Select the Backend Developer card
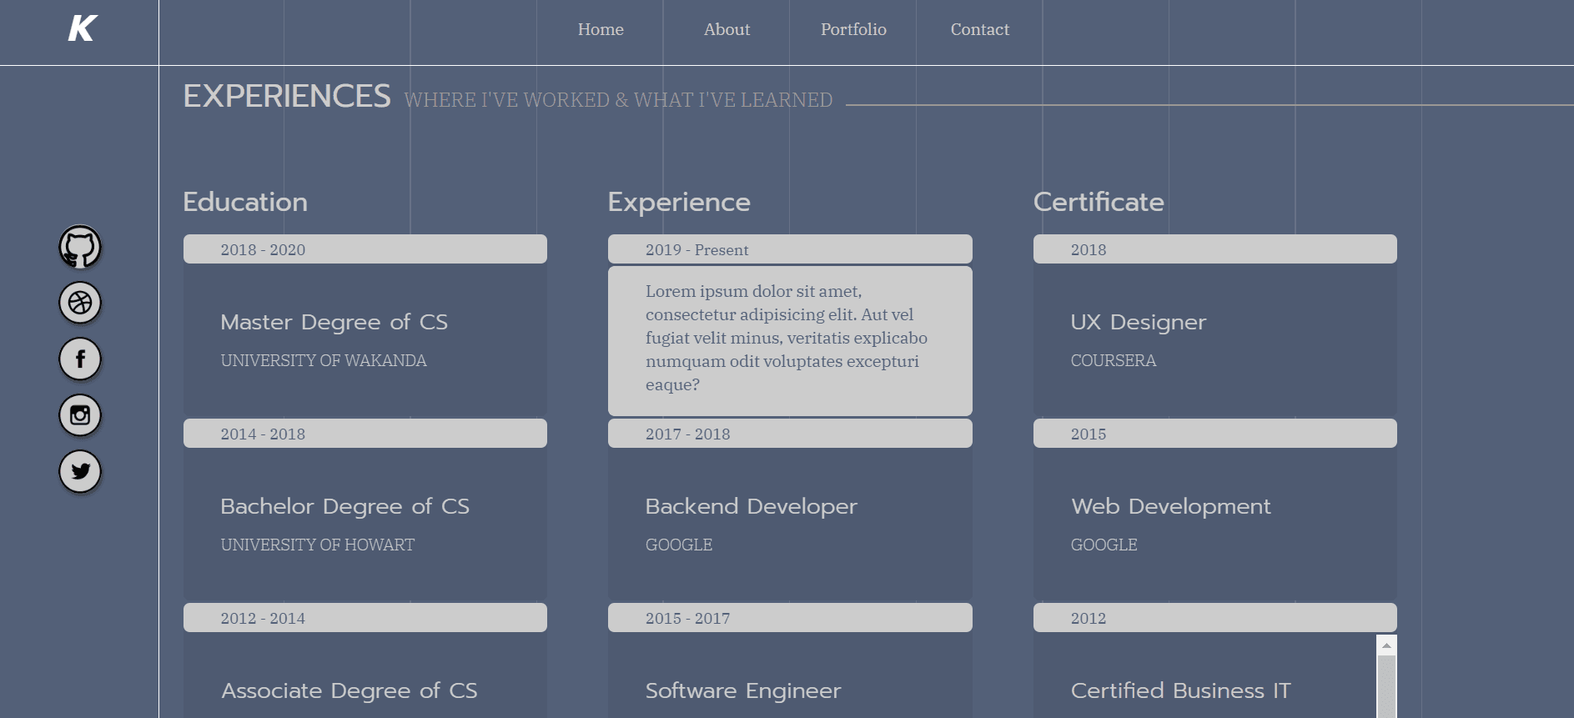Screen dimensions: 1574x718 (789, 524)
